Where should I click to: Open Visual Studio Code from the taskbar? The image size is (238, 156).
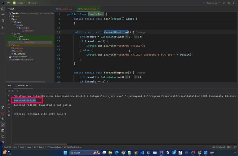point(142,153)
